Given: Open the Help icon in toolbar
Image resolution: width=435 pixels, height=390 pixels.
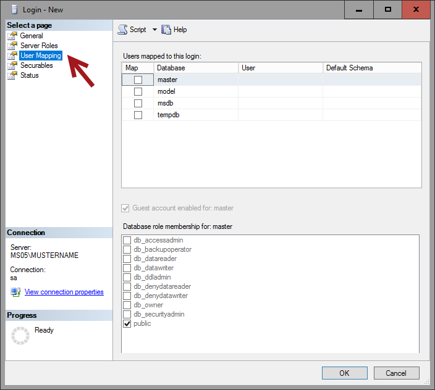Looking at the screenshot, I should coord(166,30).
